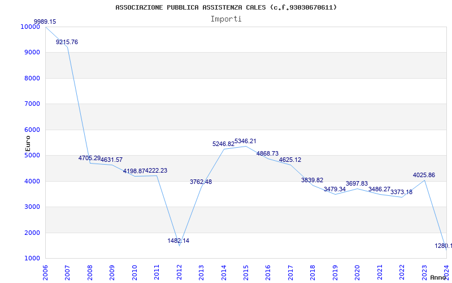Select the 5246.82 data label
Viewport: 452px width, 283px height.
point(223,144)
